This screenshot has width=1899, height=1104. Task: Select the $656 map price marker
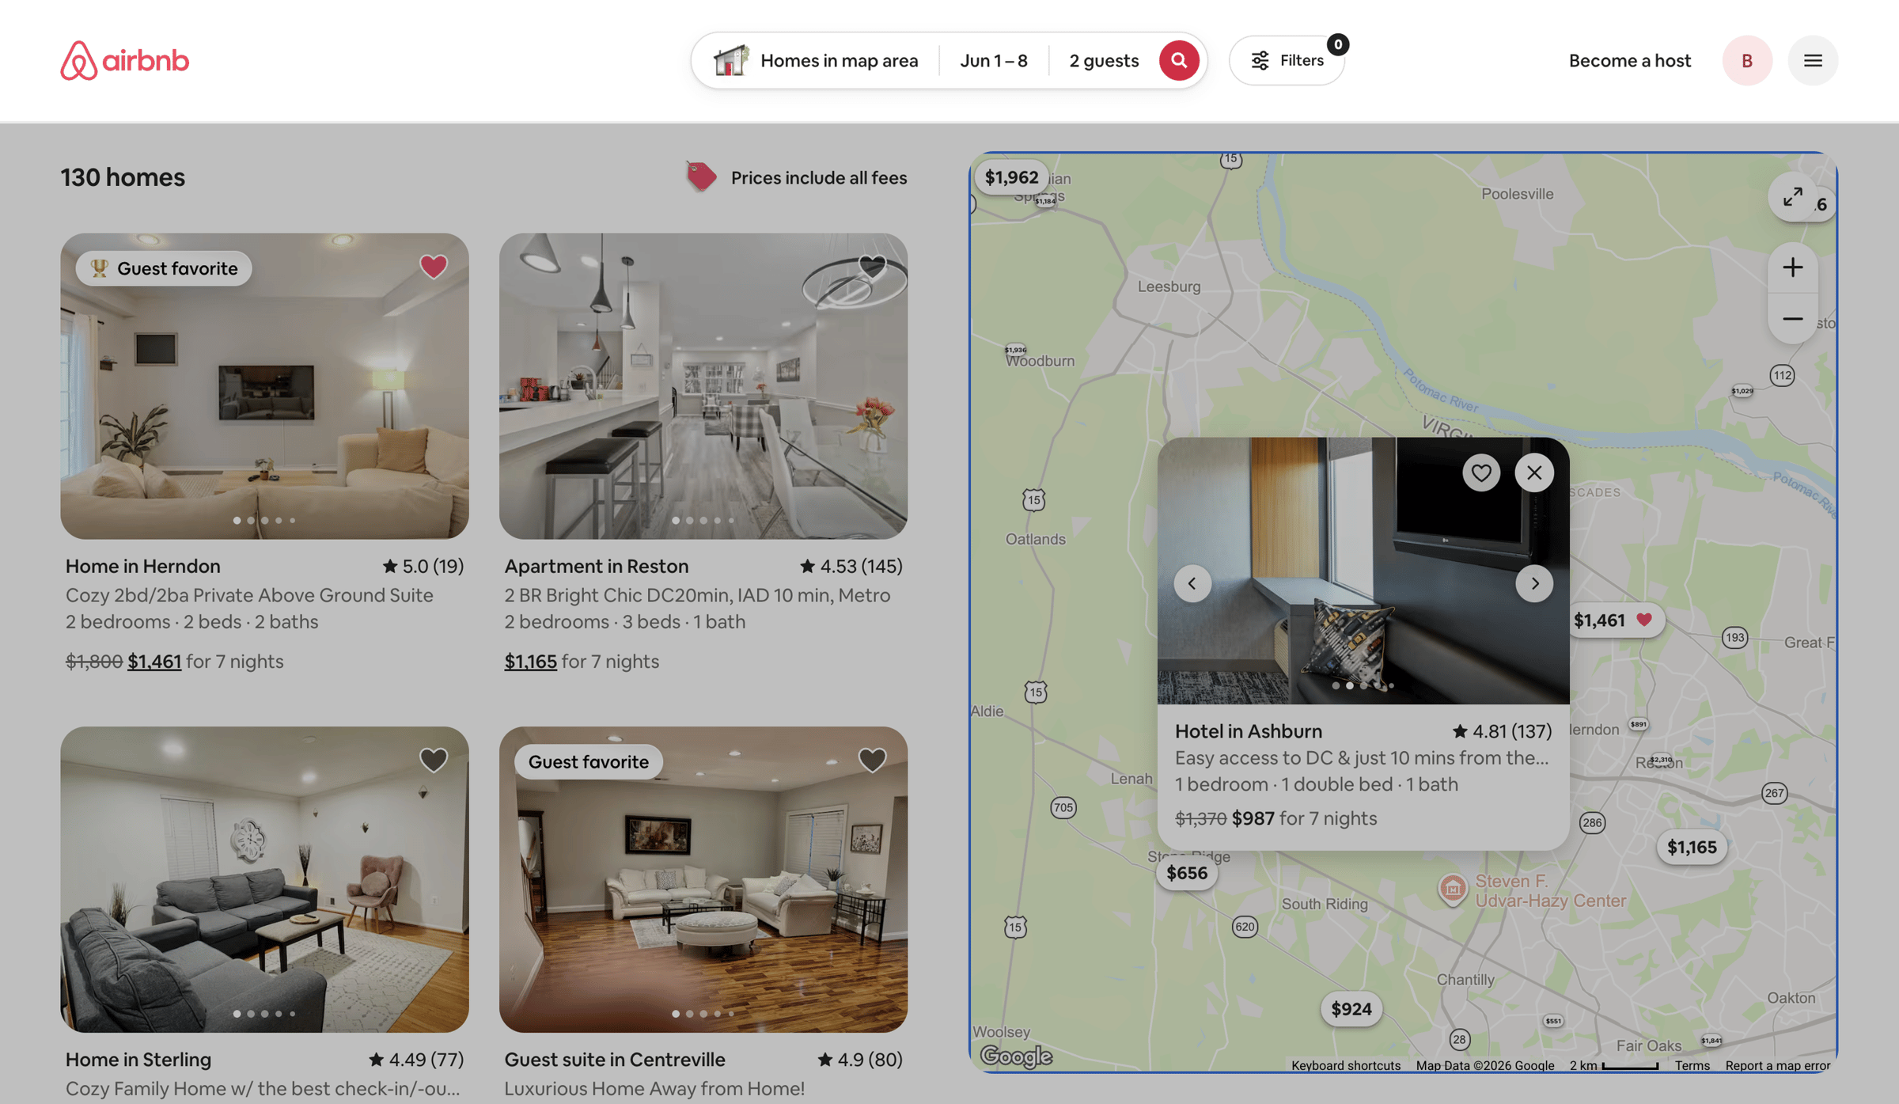(x=1187, y=873)
